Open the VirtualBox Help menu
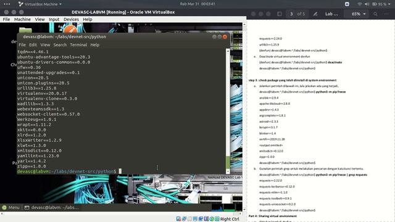Viewport: 395px width, 222px height. [88, 19]
